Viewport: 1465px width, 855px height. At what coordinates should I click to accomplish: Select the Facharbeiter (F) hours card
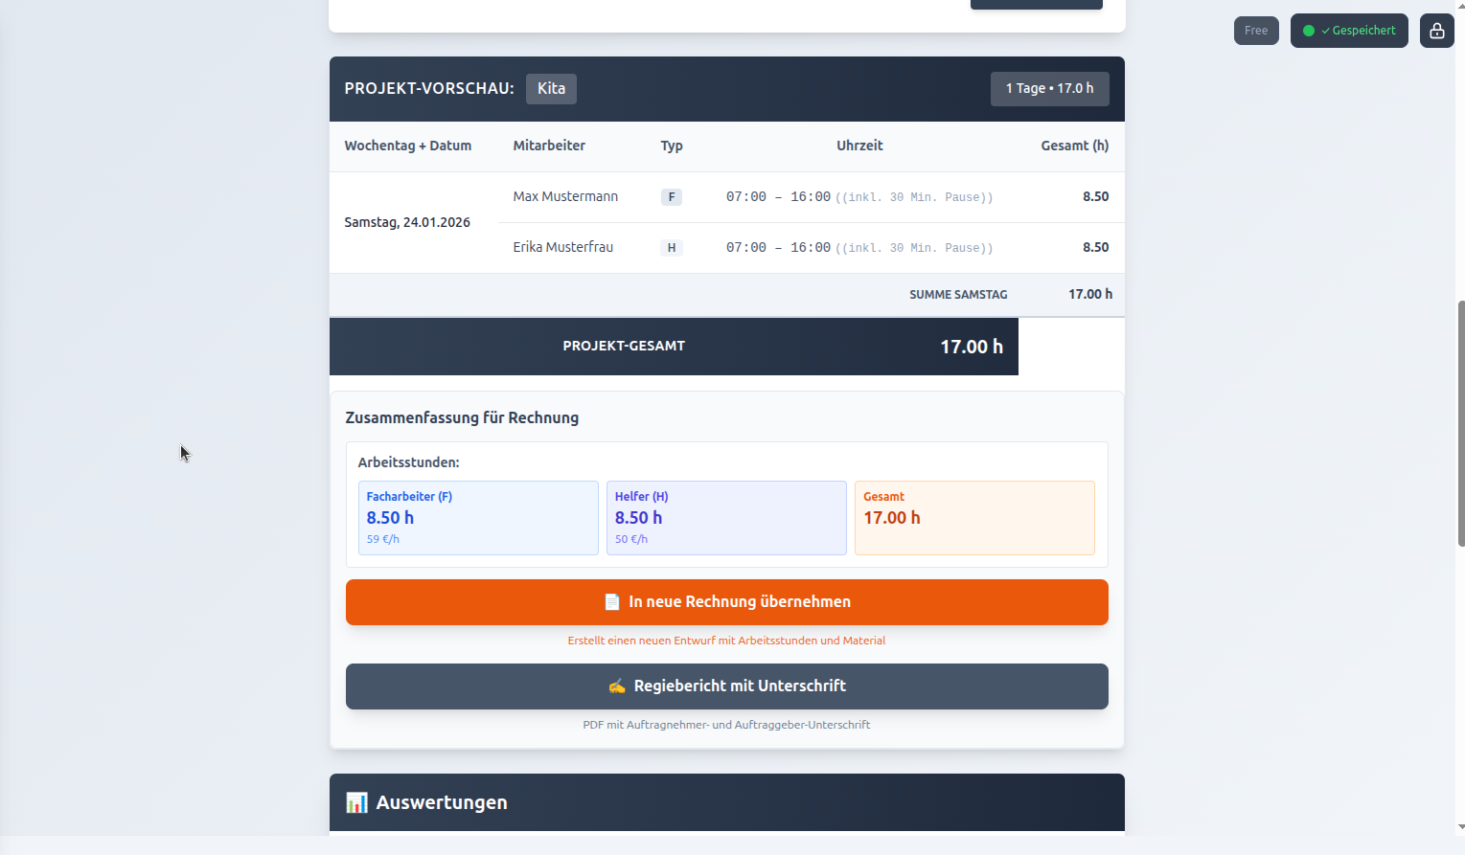(477, 518)
